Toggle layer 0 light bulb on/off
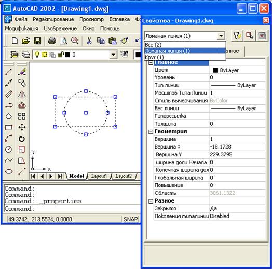Image resolution: width=272 pixels, height=269 pixels. coord(37,55)
